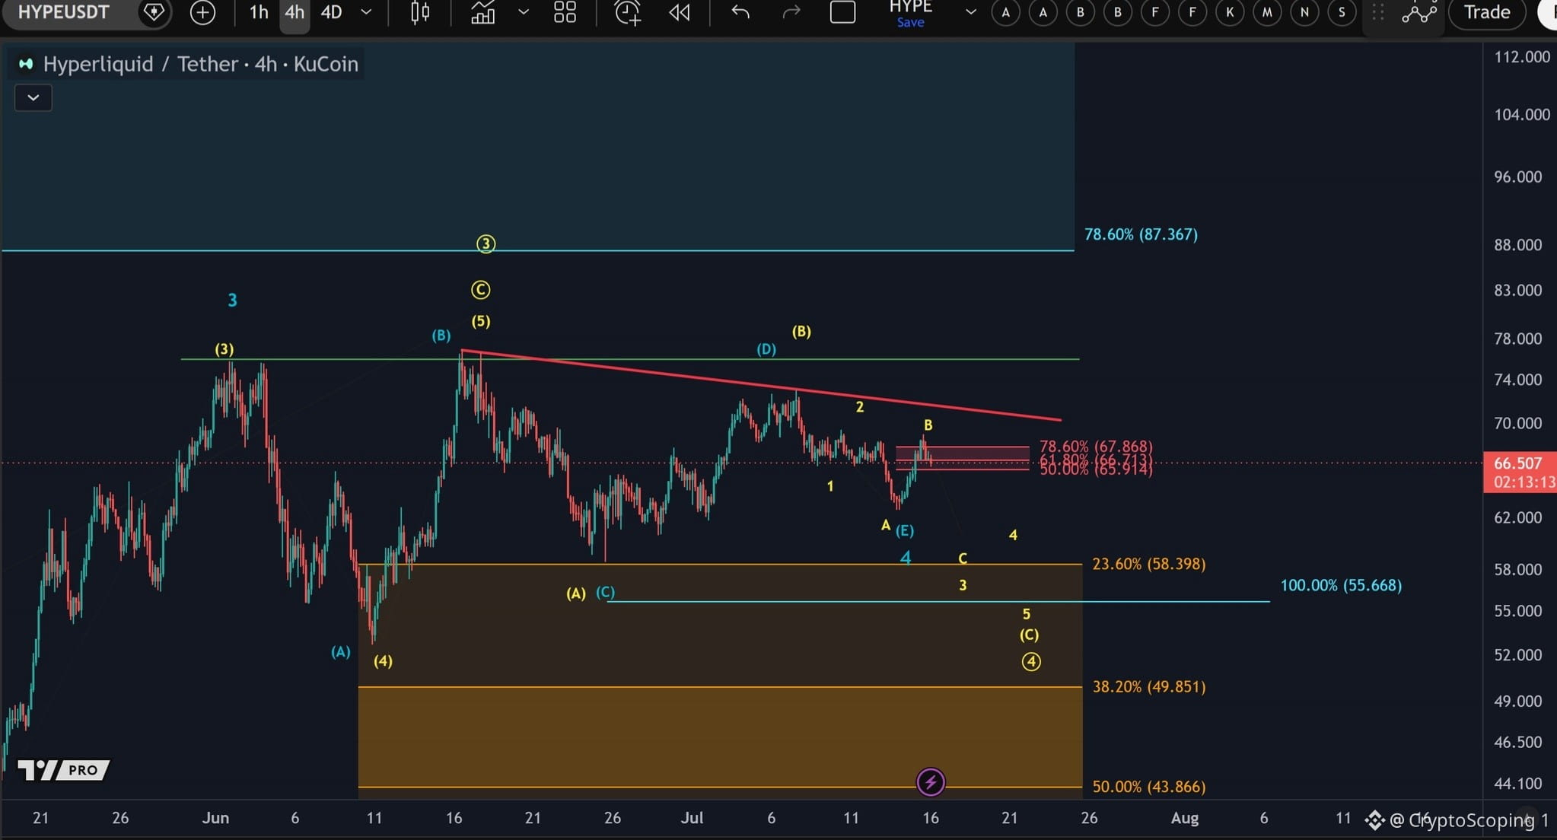The width and height of the screenshot is (1557, 840).
Task: Click the K circle in the toolbar
Action: click(x=1230, y=12)
